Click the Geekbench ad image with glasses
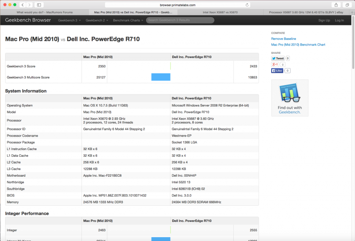This screenshot has height=241, width=355. pyautogui.click(x=290, y=93)
